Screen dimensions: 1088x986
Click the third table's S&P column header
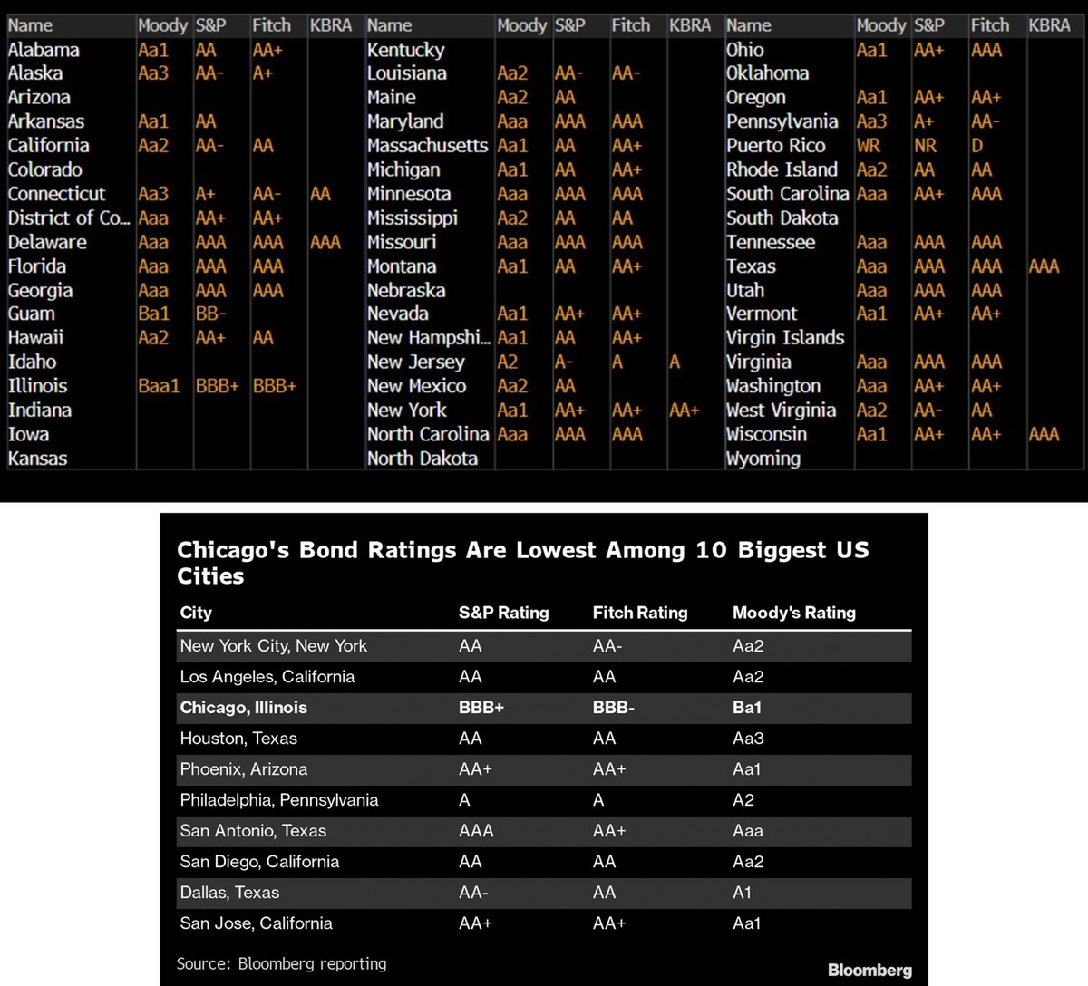(x=928, y=25)
